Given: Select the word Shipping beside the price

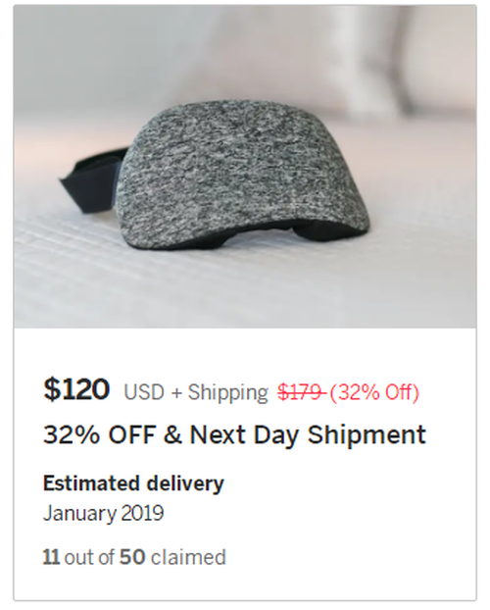Looking at the screenshot, I should [228, 393].
